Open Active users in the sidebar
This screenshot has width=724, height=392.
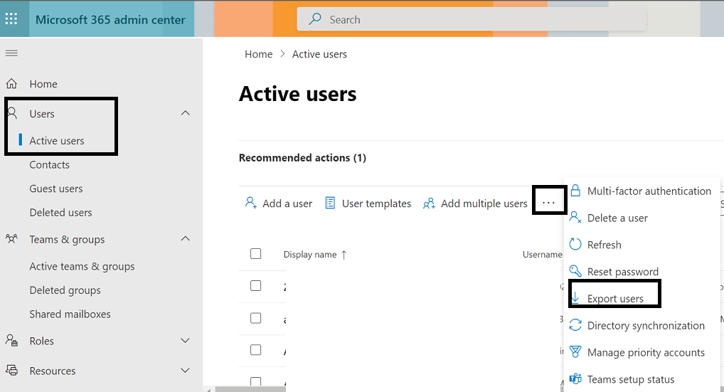point(57,140)
